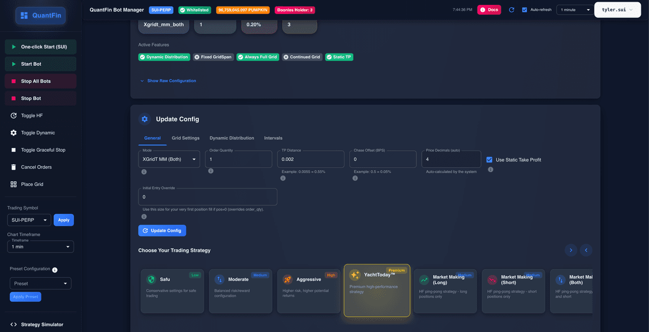
Task: Click info icon under Chase Offset example
Action: tap(355, 178)
